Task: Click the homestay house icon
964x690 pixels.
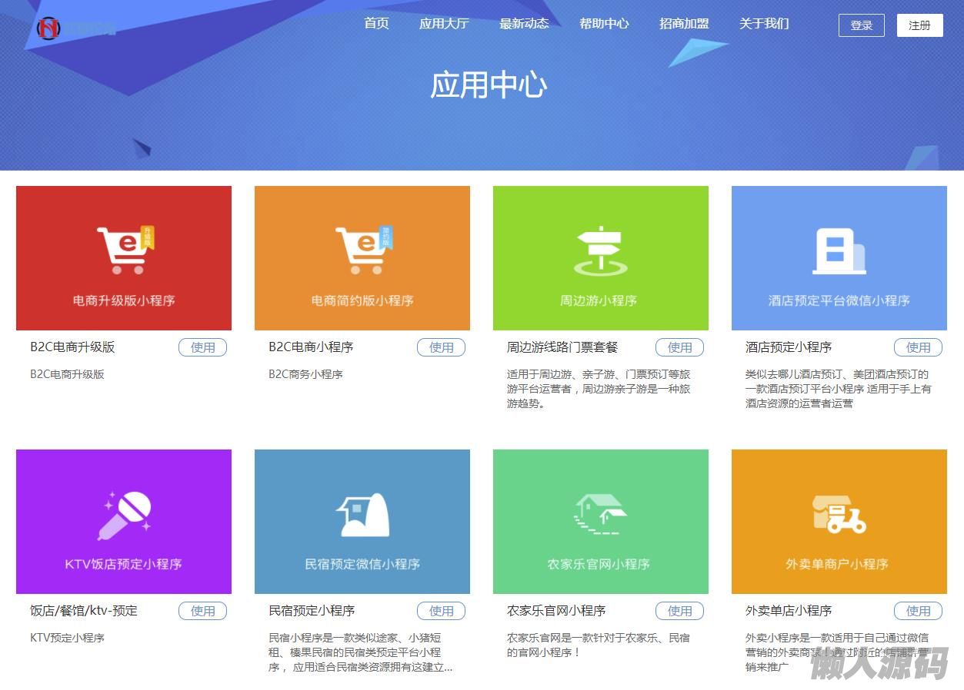Action: (362, 515)
